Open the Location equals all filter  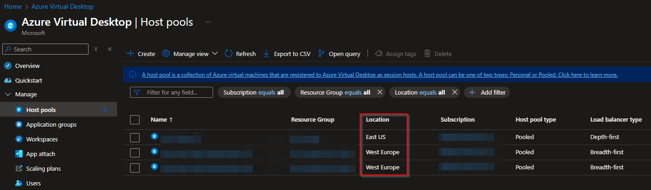[x=420, y=92]
